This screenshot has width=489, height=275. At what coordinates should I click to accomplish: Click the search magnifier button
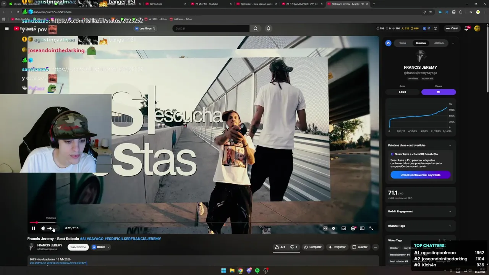(256, 28)
